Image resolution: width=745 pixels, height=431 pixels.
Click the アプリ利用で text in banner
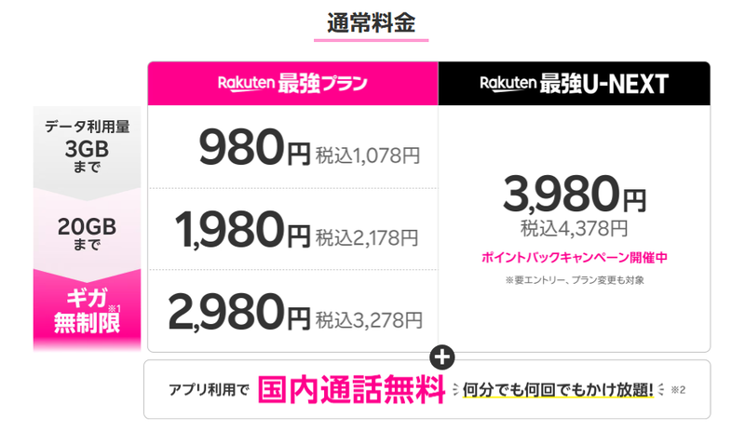click(x=209, y=390)
